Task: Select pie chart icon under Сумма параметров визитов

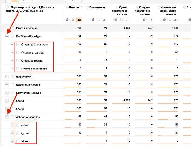Action: tap(116, 20)
